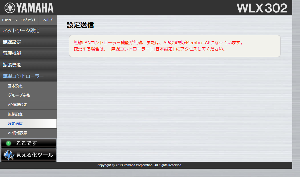Viewport: 300px width, 177px height.
Task: Collapse the 無線コントローラー section
Action: point(29,76)
